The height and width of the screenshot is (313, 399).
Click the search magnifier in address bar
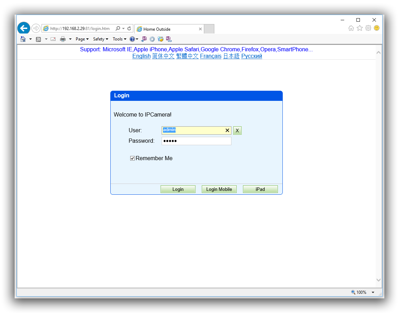pos(118,29)
